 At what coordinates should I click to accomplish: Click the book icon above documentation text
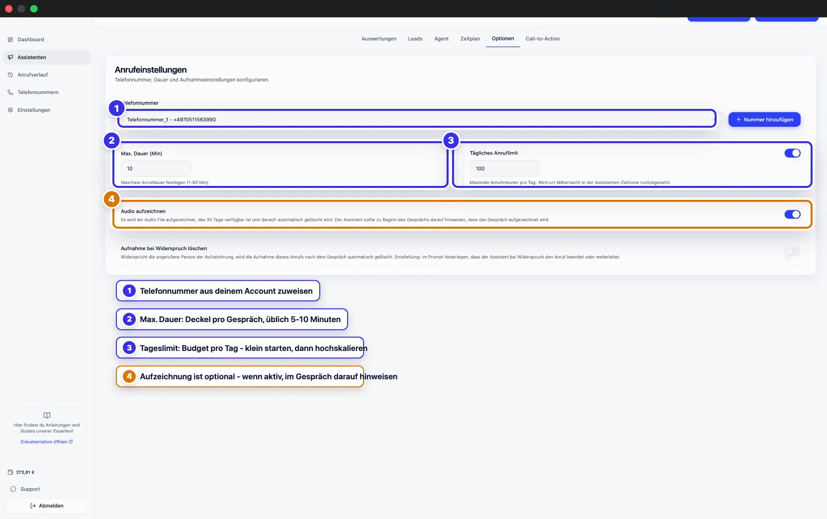click(47, 415)
